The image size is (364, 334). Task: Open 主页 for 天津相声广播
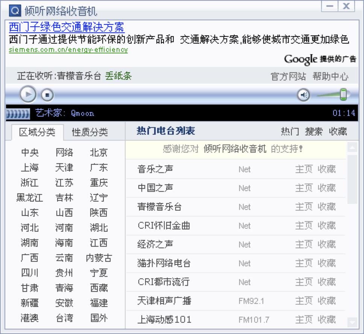point(304,301)
